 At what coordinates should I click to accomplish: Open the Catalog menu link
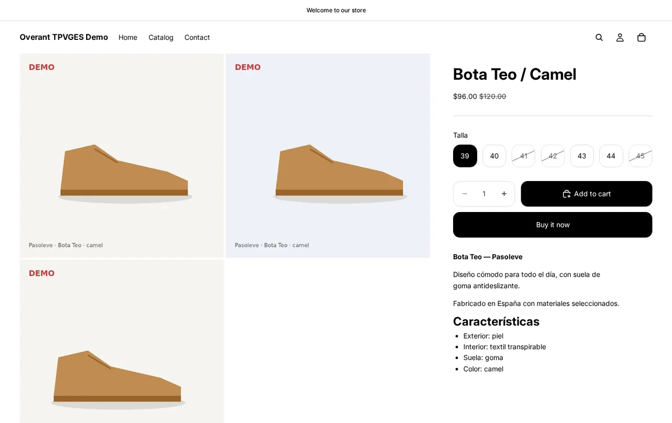click(x=161, y=37)
